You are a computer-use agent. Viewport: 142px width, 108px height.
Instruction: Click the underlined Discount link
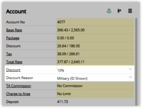[x=13, y=70]
